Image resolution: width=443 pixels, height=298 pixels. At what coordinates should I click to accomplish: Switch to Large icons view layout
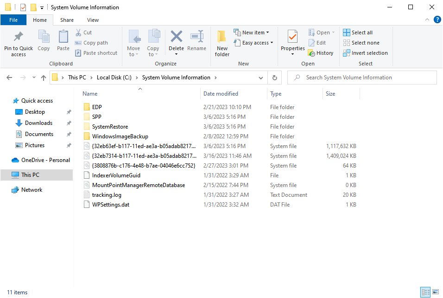[x=436, y=292]
